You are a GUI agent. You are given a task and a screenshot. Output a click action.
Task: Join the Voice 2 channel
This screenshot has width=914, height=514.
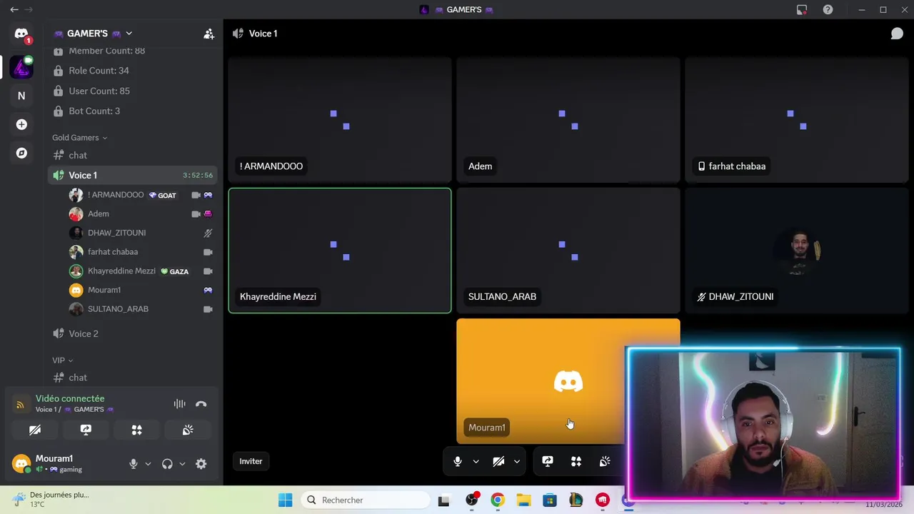coord(133,333)
